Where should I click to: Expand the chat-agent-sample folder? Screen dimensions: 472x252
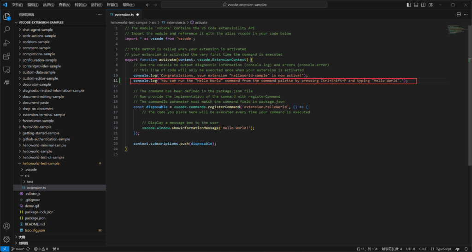[x=37, y=30]
